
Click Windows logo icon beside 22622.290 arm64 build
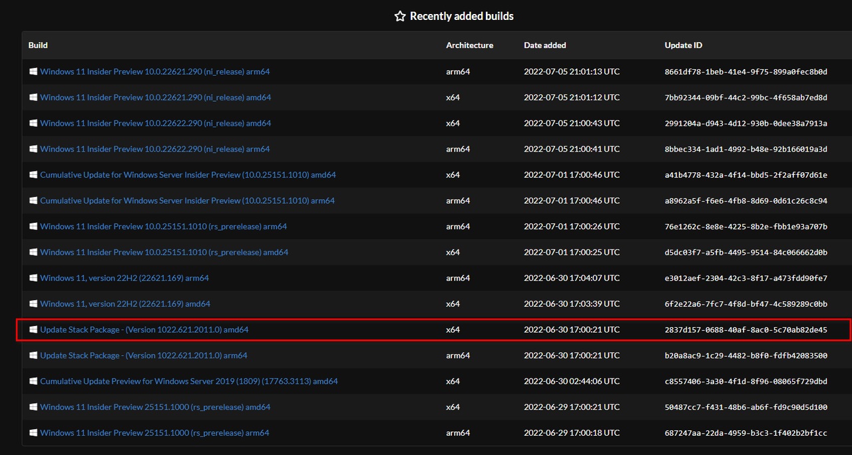coord(33,149)
